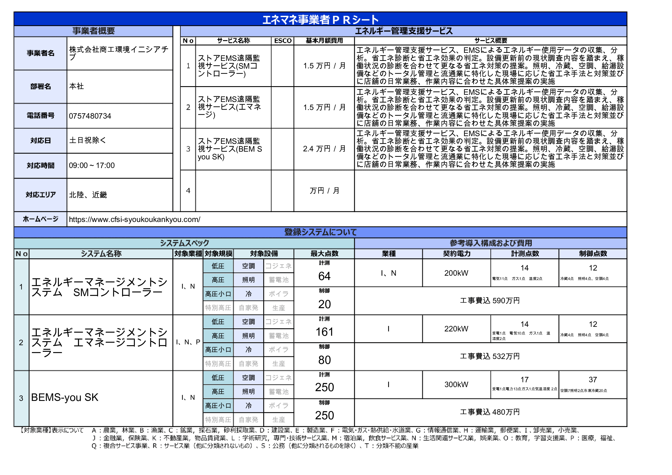Click service name ストアEMS遠隔監視サービス(BEMS you SK)
This screenshot has height=475, width=672.
230,149
